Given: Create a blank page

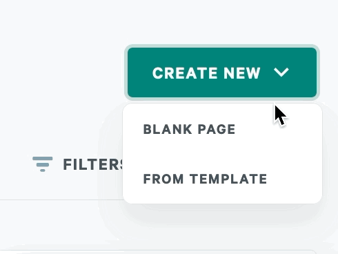Looking at the screenshot, I should click(189, 129).
